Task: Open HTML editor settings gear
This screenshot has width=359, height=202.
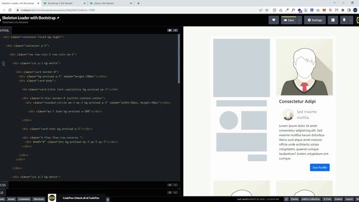Action: 169,30
